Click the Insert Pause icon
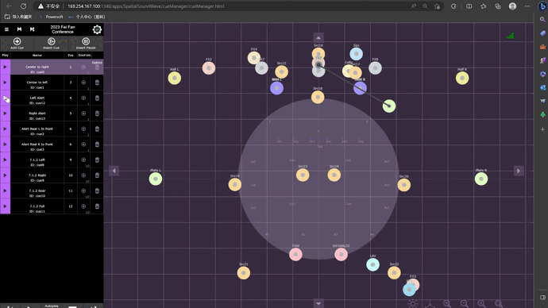 pyautogui.click(x=86, y=44)
